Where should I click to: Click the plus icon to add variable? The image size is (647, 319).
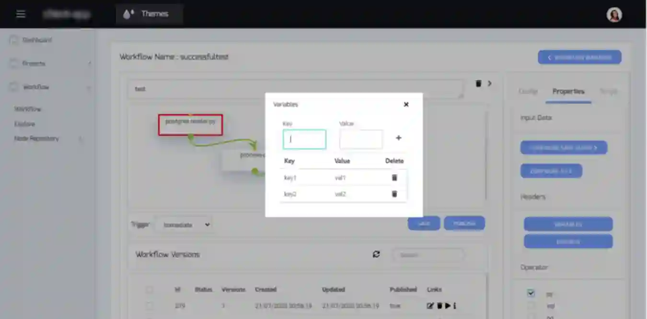[398, 138]
